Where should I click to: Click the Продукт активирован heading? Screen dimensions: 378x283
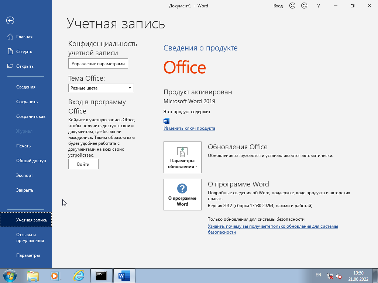[x=198, y=92]
